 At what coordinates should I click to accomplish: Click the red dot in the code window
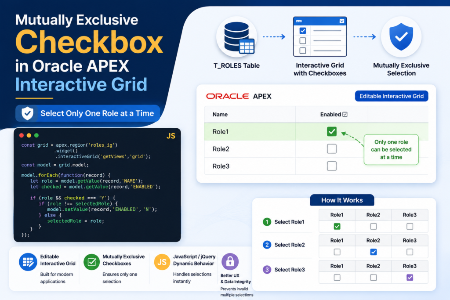22,135
